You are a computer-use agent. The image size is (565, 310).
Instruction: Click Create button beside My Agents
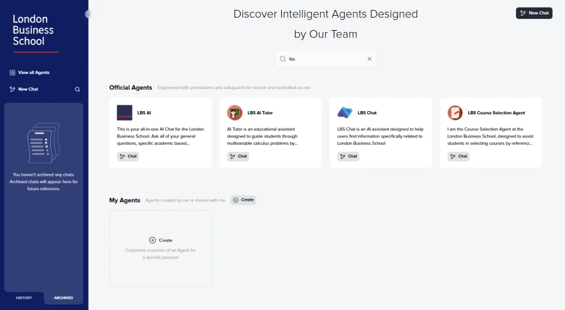[x=244, y=200]
